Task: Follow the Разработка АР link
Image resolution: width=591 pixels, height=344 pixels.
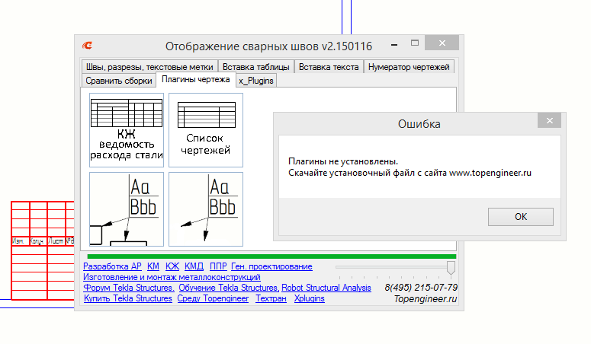Action: point(113,267)
